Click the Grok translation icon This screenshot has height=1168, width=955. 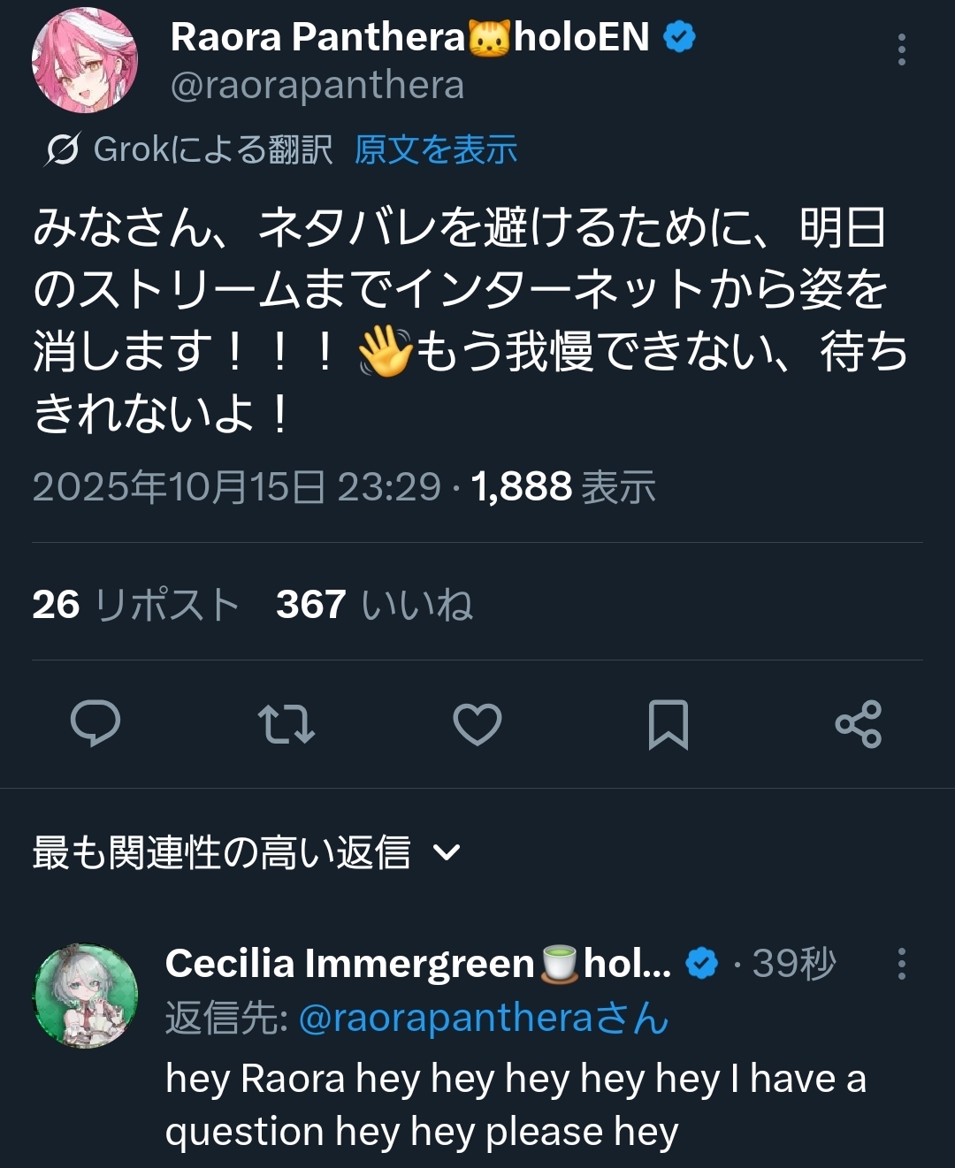(63, 149)
